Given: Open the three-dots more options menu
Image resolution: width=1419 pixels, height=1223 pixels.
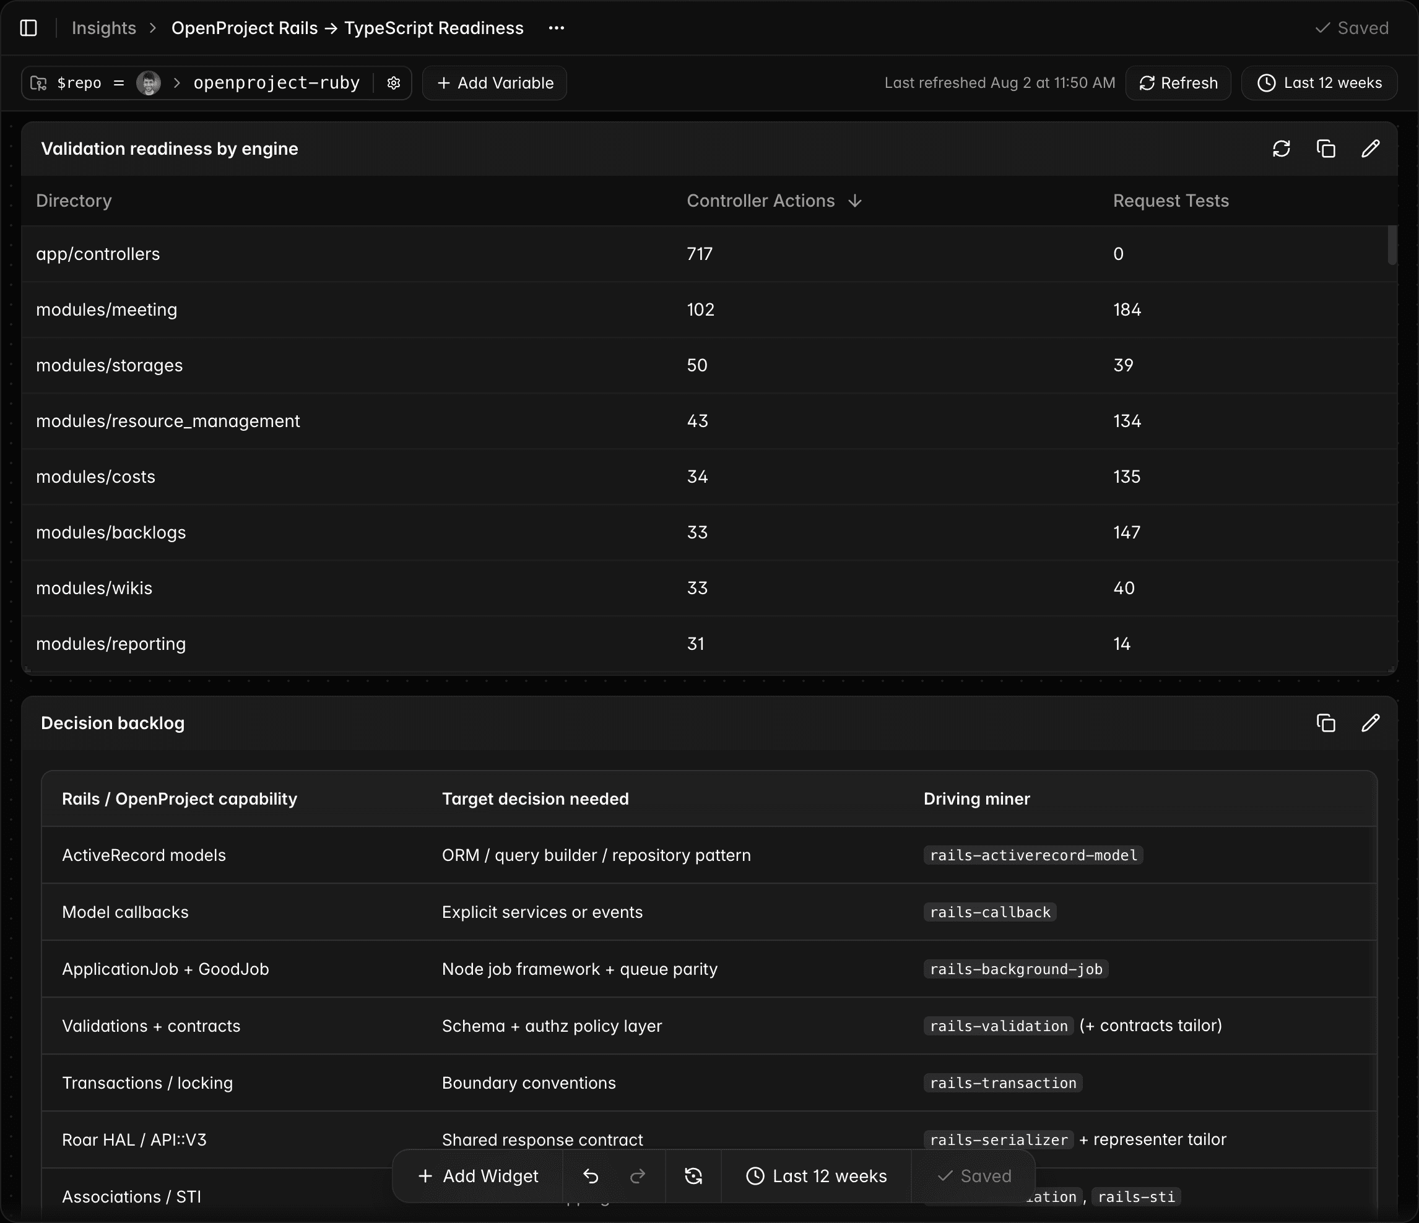Looking at the screenshot, I should 556,28.
